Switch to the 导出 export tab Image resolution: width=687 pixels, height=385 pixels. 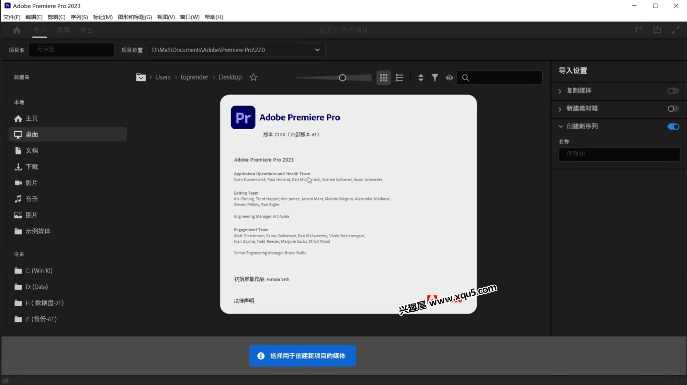click(87, 30)
